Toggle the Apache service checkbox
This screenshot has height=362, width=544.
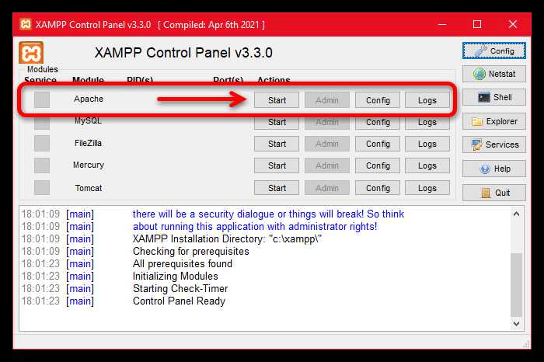click(42, 100)
